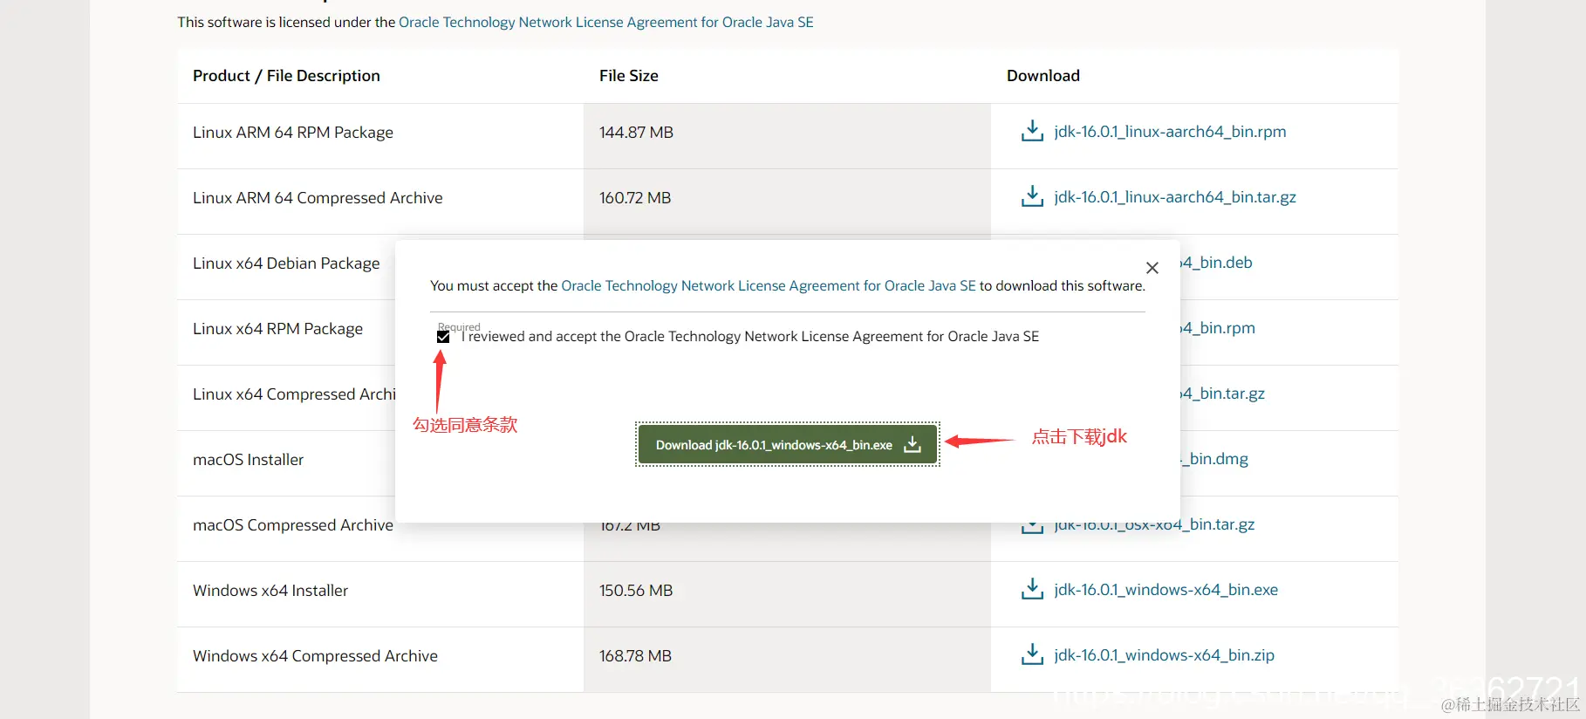
Task: Select 'Linux x64 RPM Package' text
Action: [x=277, y=329]
